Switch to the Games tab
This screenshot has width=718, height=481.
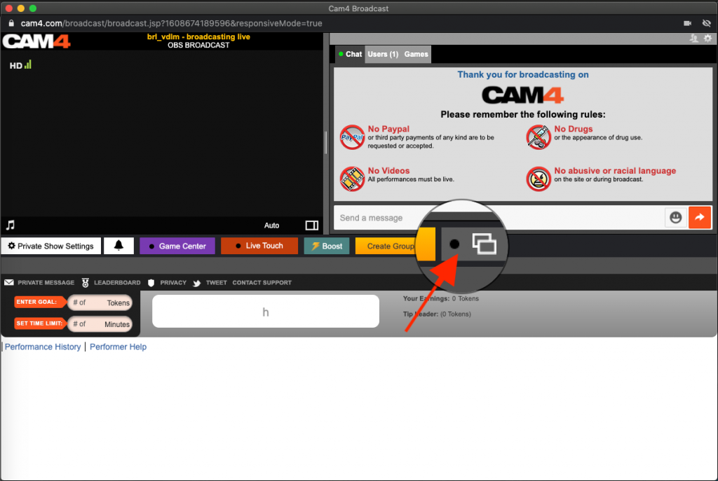point(416,54)
